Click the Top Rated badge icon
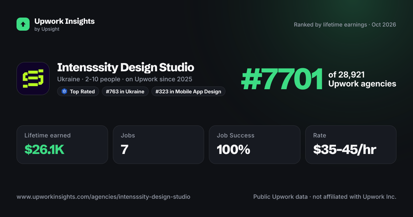 click(x=64, y=92)
